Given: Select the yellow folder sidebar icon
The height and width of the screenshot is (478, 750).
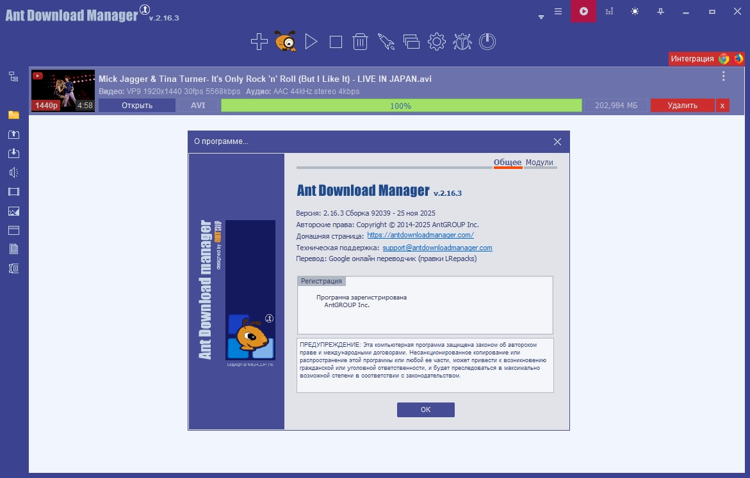Looking at the screenshot, I should click(14, 115).
